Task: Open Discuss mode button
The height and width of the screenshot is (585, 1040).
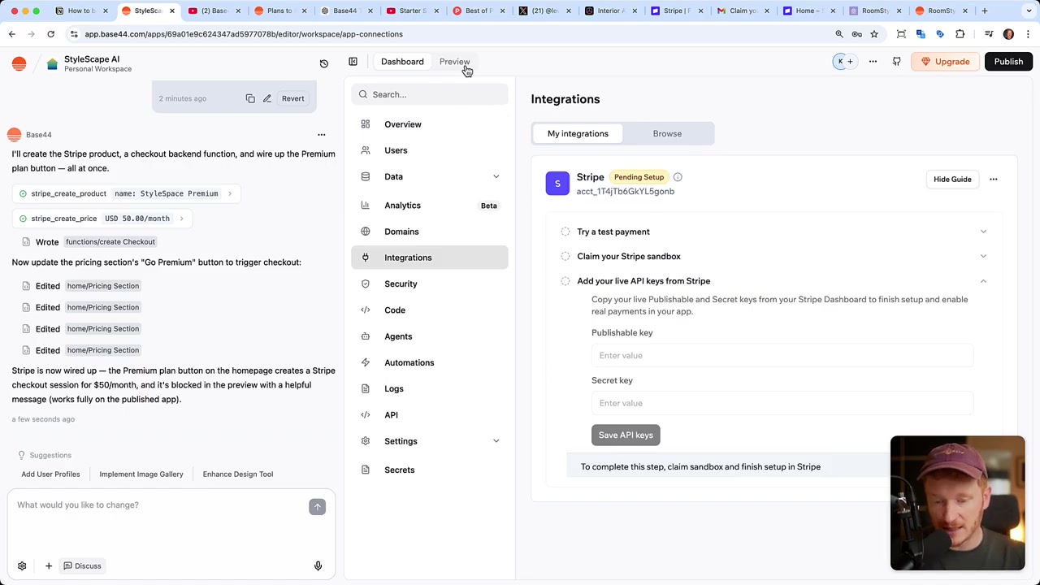Action: tap(82, 565)
